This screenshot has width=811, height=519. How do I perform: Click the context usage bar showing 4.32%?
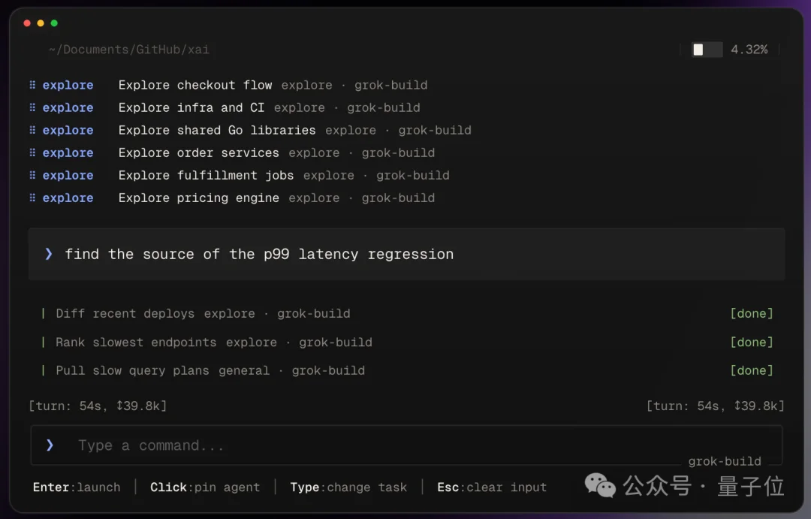tap(707, 50)
